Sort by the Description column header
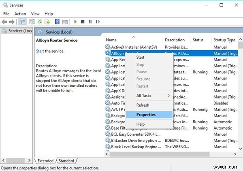This screenshot has height=171, width=243. pyautogui.click(x=177, y=40)
